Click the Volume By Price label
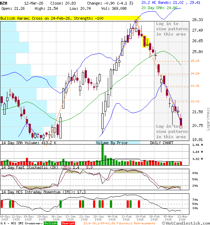The image size is (210, 225). 112,143
